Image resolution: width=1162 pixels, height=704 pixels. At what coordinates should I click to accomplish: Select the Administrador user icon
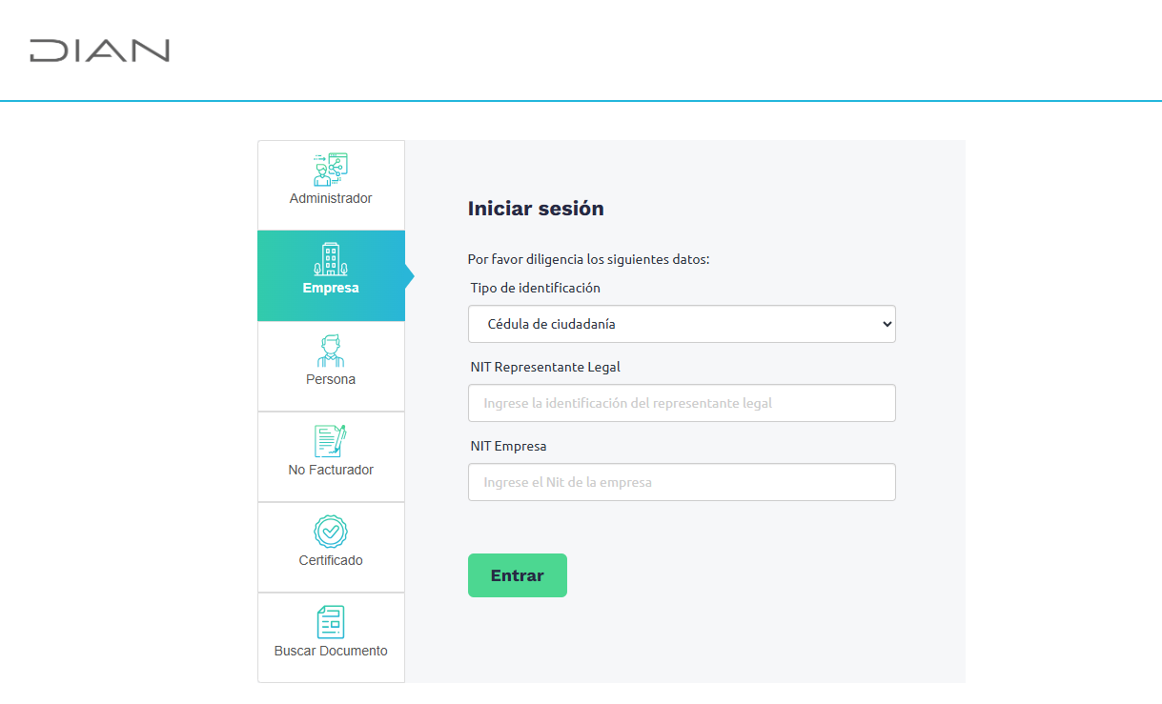tap(331, 169)
